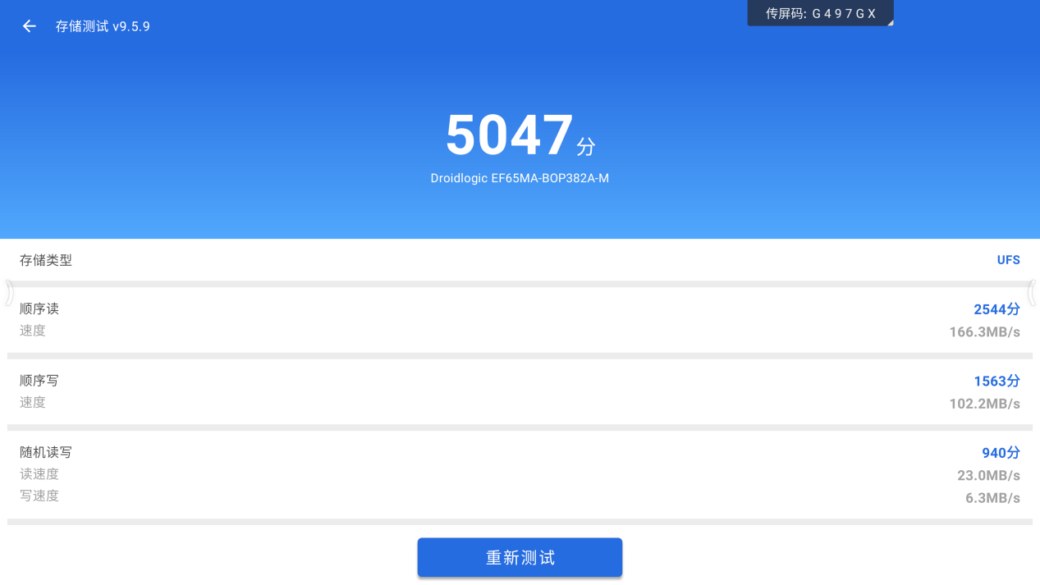Viewport: 1040px width, 585px height.
Task: Click the 940分 random read/write score
Action: click(x=1001, y=452)
